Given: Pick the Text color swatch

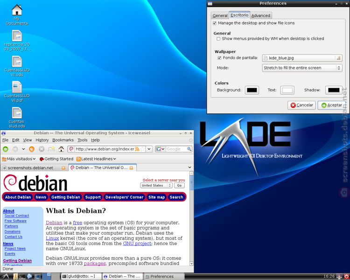Looking at the screenshot, I should click(x=287, y=90).
